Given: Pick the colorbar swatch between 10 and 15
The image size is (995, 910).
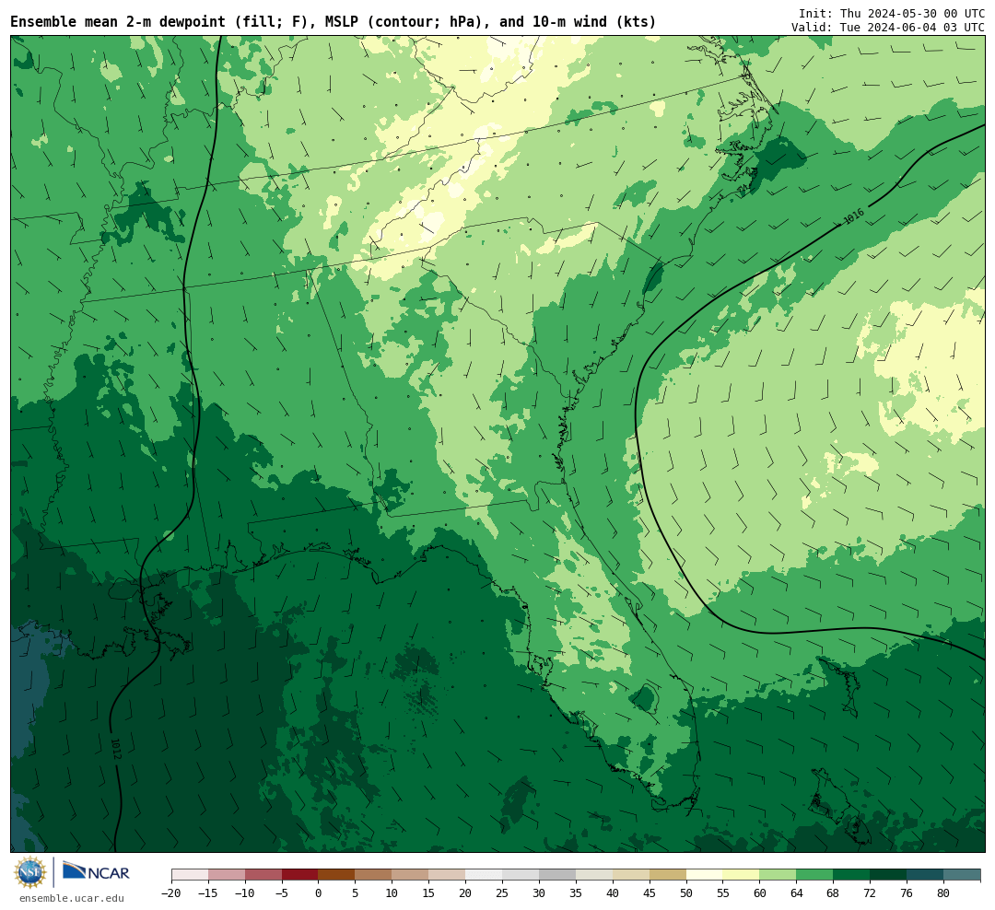Looking at the screenshot, I should click(411, 875).
